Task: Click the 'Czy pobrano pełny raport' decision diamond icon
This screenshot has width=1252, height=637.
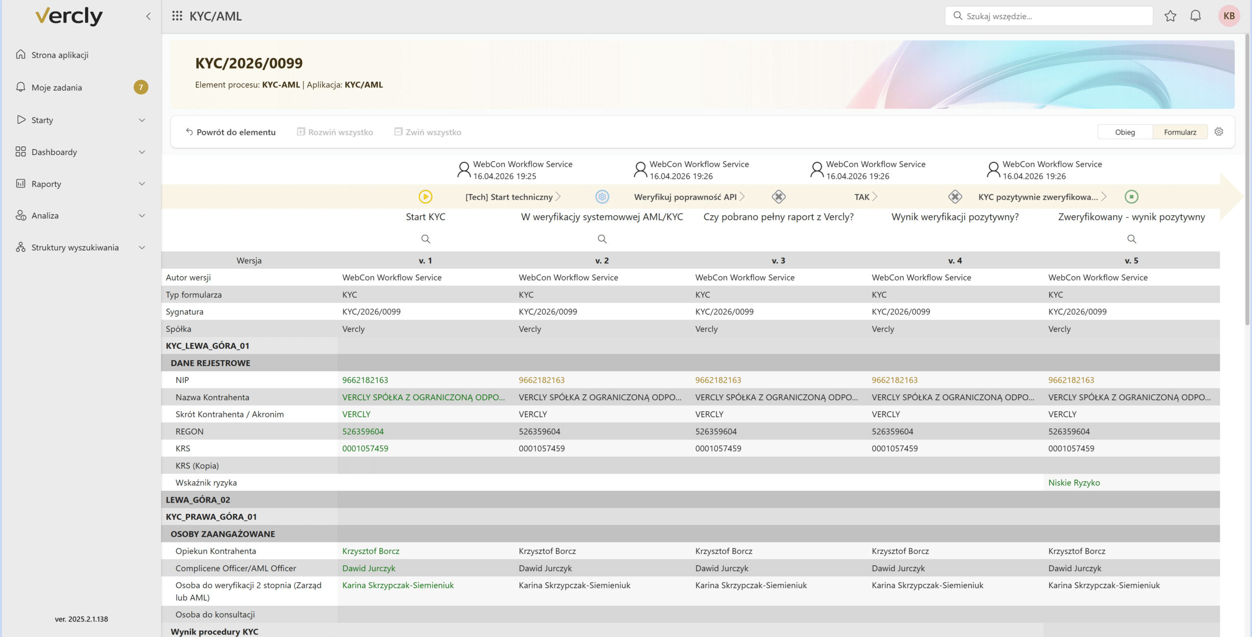Action: (779, 197)
